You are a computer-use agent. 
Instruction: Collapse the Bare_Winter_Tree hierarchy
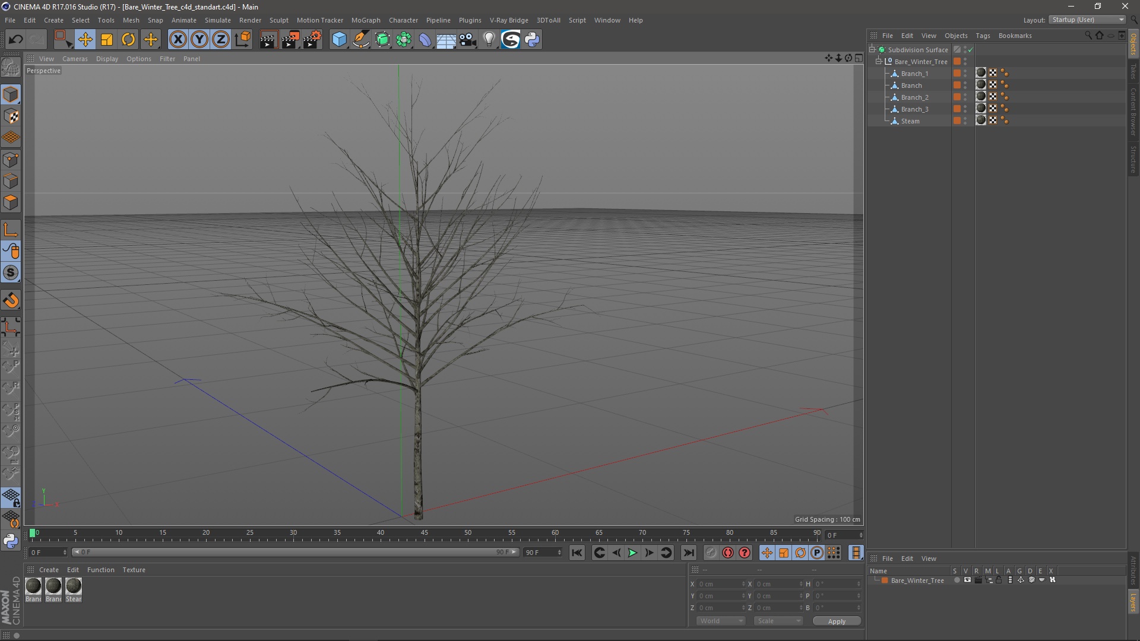click(879, 61)
